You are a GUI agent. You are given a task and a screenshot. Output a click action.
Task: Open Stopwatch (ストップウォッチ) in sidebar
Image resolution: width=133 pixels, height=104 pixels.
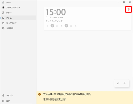tap(18, 23)
